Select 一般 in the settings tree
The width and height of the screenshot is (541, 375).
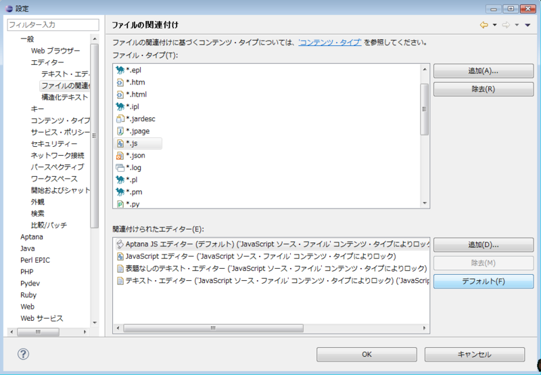27,39
